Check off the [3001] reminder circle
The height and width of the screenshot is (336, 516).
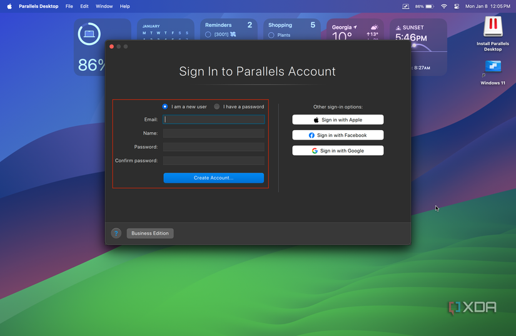click(208, 34)
